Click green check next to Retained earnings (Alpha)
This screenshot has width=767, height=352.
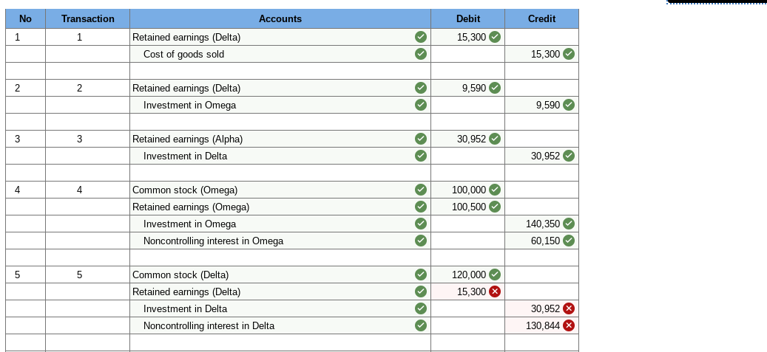420,139
